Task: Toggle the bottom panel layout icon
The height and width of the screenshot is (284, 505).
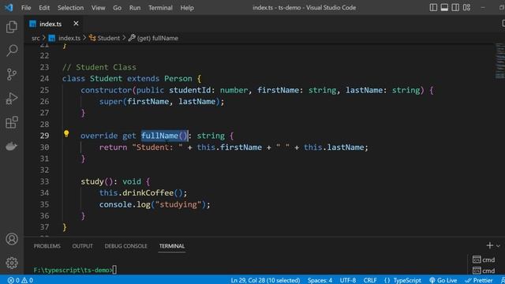Action: click(444, 7)
